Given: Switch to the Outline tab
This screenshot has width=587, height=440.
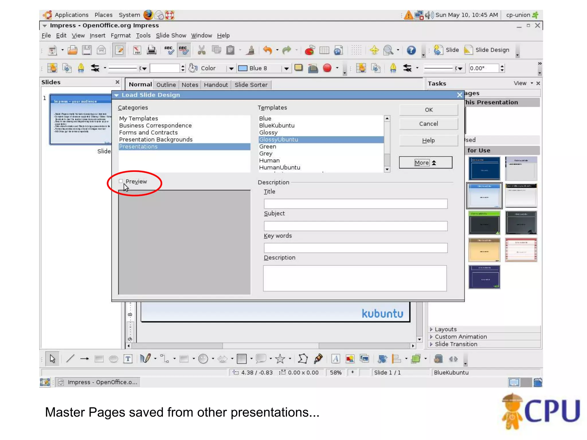Looking at the screenshot, I should click(x=166, y=85).
